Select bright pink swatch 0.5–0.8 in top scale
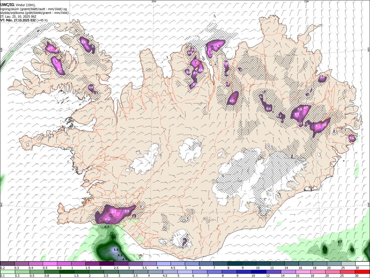This screenshot has height=278, width=370. click(x=50, y=264)
